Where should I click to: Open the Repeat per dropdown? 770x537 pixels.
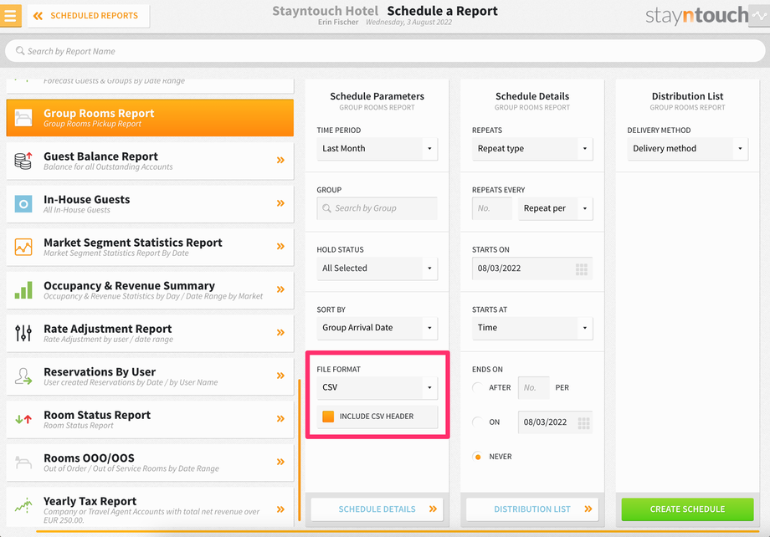point(555,208)
